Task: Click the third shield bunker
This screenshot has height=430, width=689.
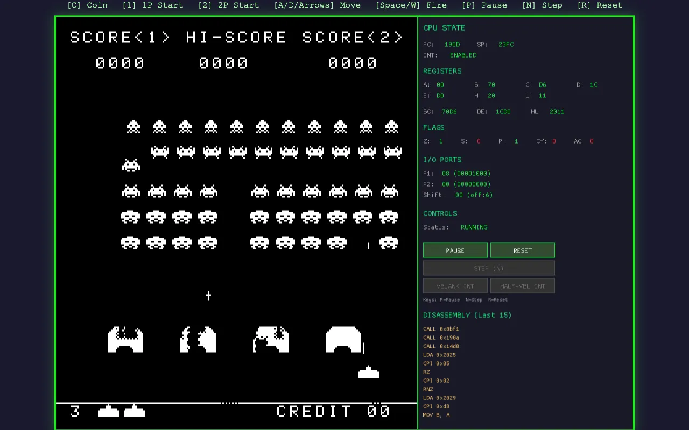Action: (x=271, y=340)
